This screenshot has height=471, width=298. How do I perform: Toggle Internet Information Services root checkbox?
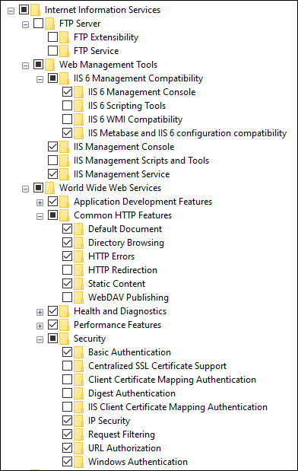24,9
